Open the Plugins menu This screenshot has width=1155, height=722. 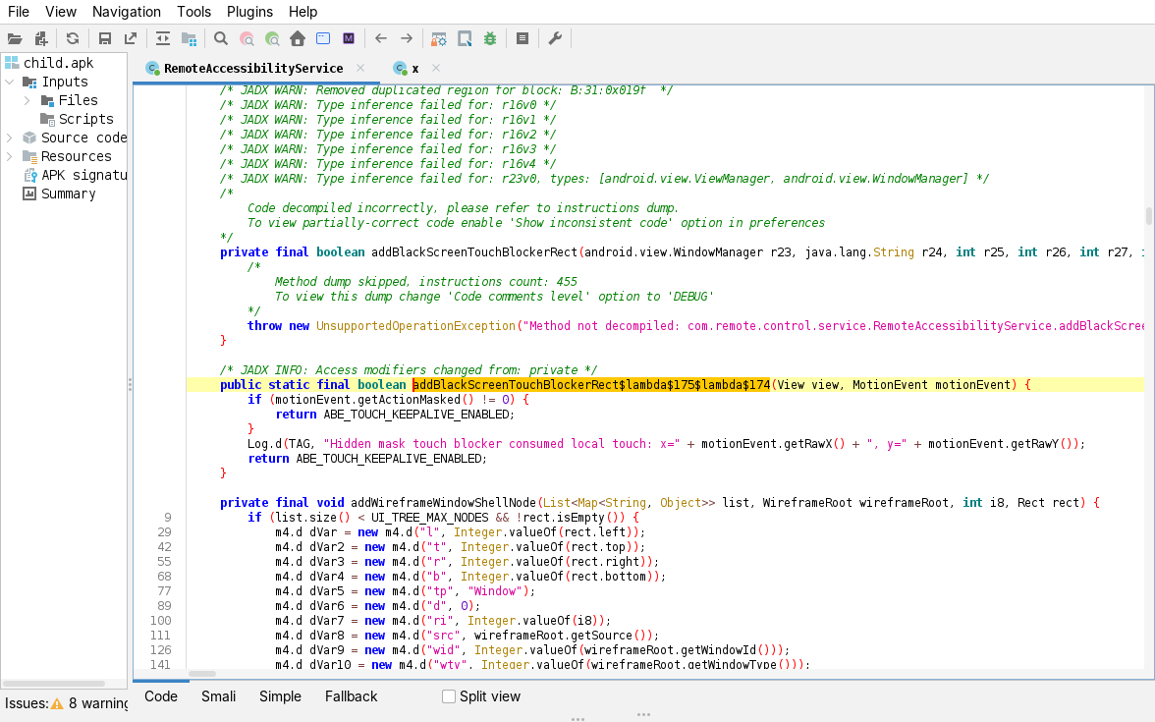point(249,12)
